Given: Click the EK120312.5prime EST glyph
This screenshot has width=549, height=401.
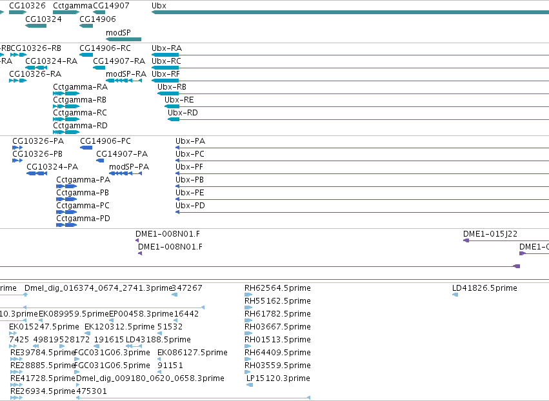Looking at the screenshot, I should 88,333.
